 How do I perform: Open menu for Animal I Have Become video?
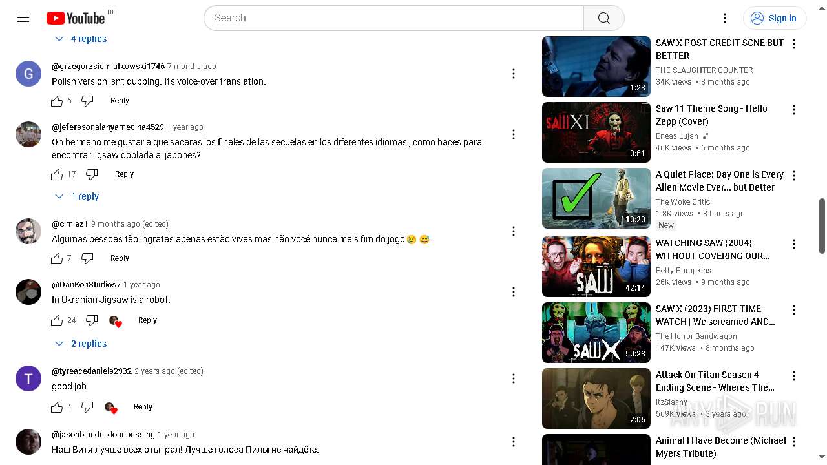coord(794,442)
